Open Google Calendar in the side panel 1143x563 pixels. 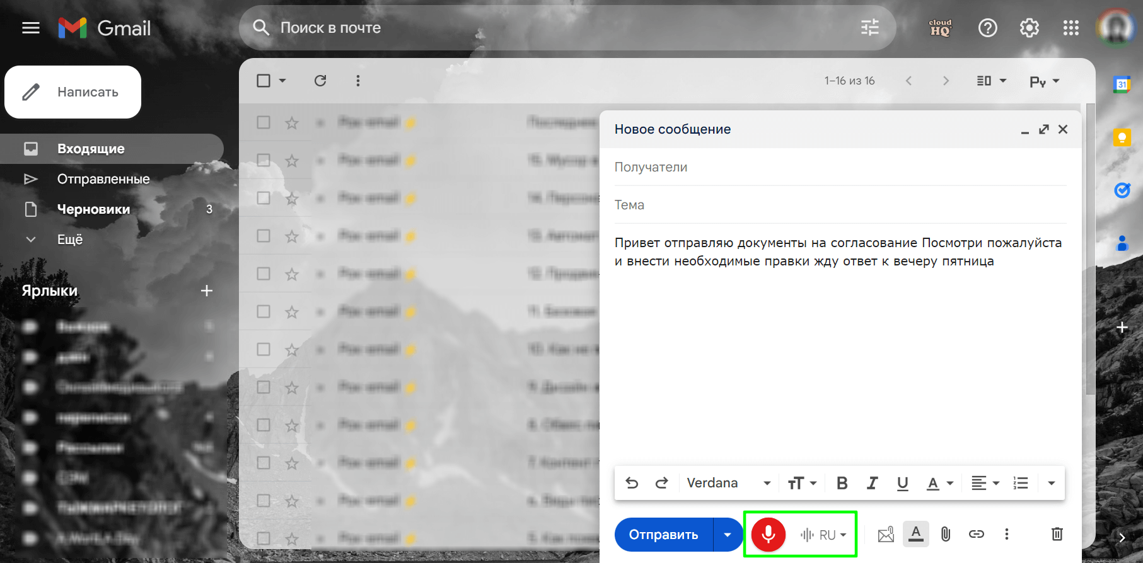pyautogui.click(x=1122, y=84)
